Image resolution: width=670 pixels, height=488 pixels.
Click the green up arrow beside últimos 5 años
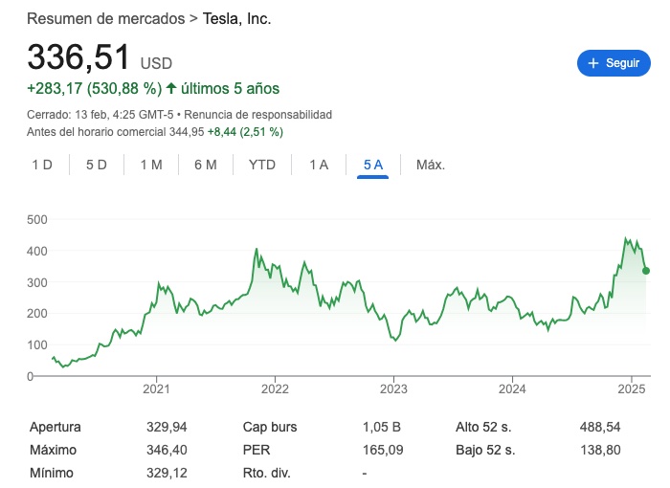[x=171, y=89]
